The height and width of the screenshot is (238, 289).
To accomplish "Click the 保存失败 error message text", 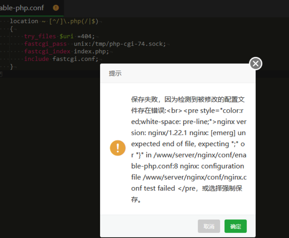I will [189, 149].
